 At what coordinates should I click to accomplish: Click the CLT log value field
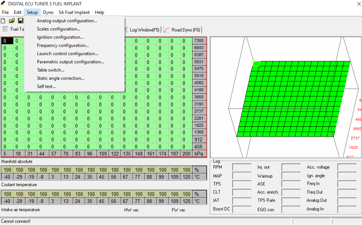242,192
